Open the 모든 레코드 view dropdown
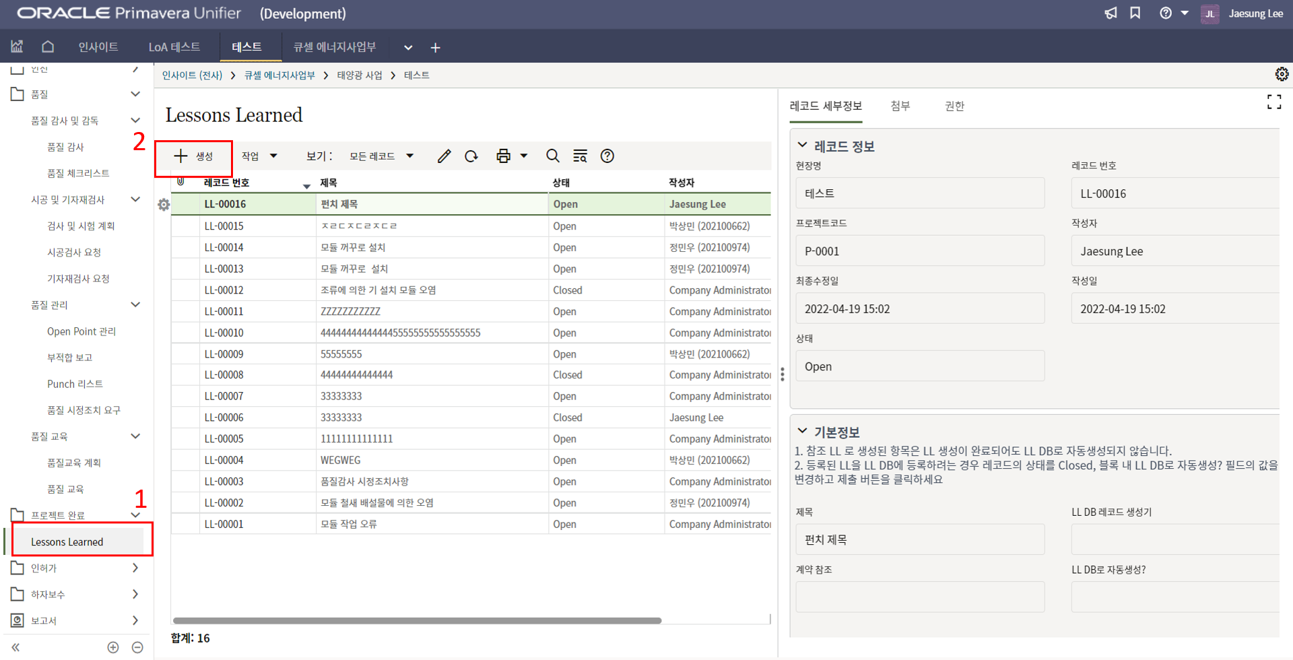 (x=381, y=156)
